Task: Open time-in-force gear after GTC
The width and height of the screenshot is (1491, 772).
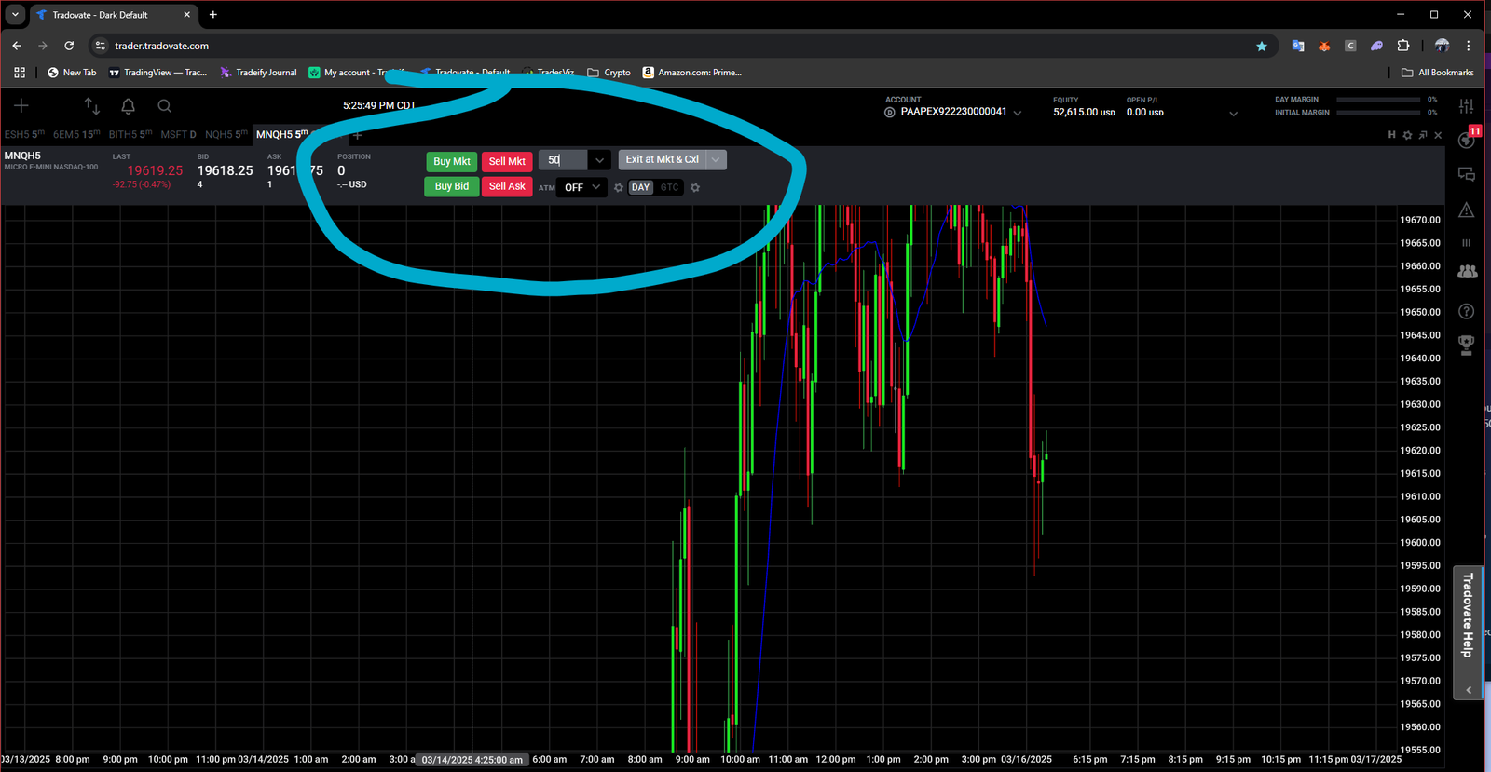Action: click(695, 187)
